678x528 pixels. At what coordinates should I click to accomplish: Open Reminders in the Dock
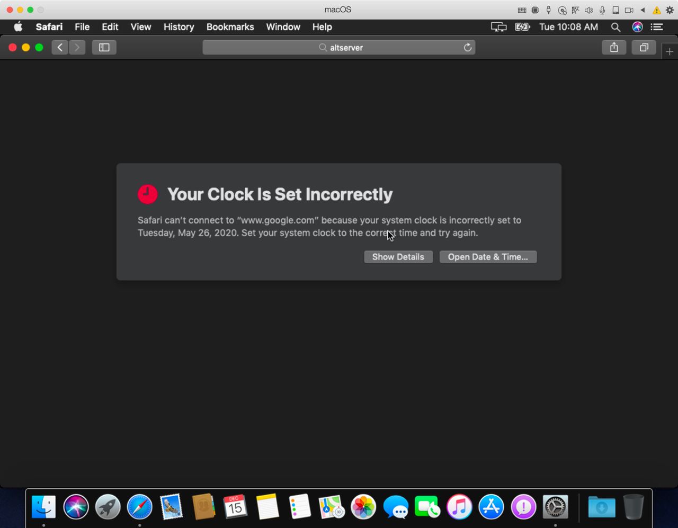pos(300,507)
